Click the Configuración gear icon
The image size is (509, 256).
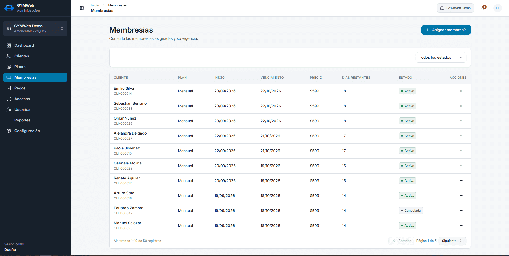9,131
